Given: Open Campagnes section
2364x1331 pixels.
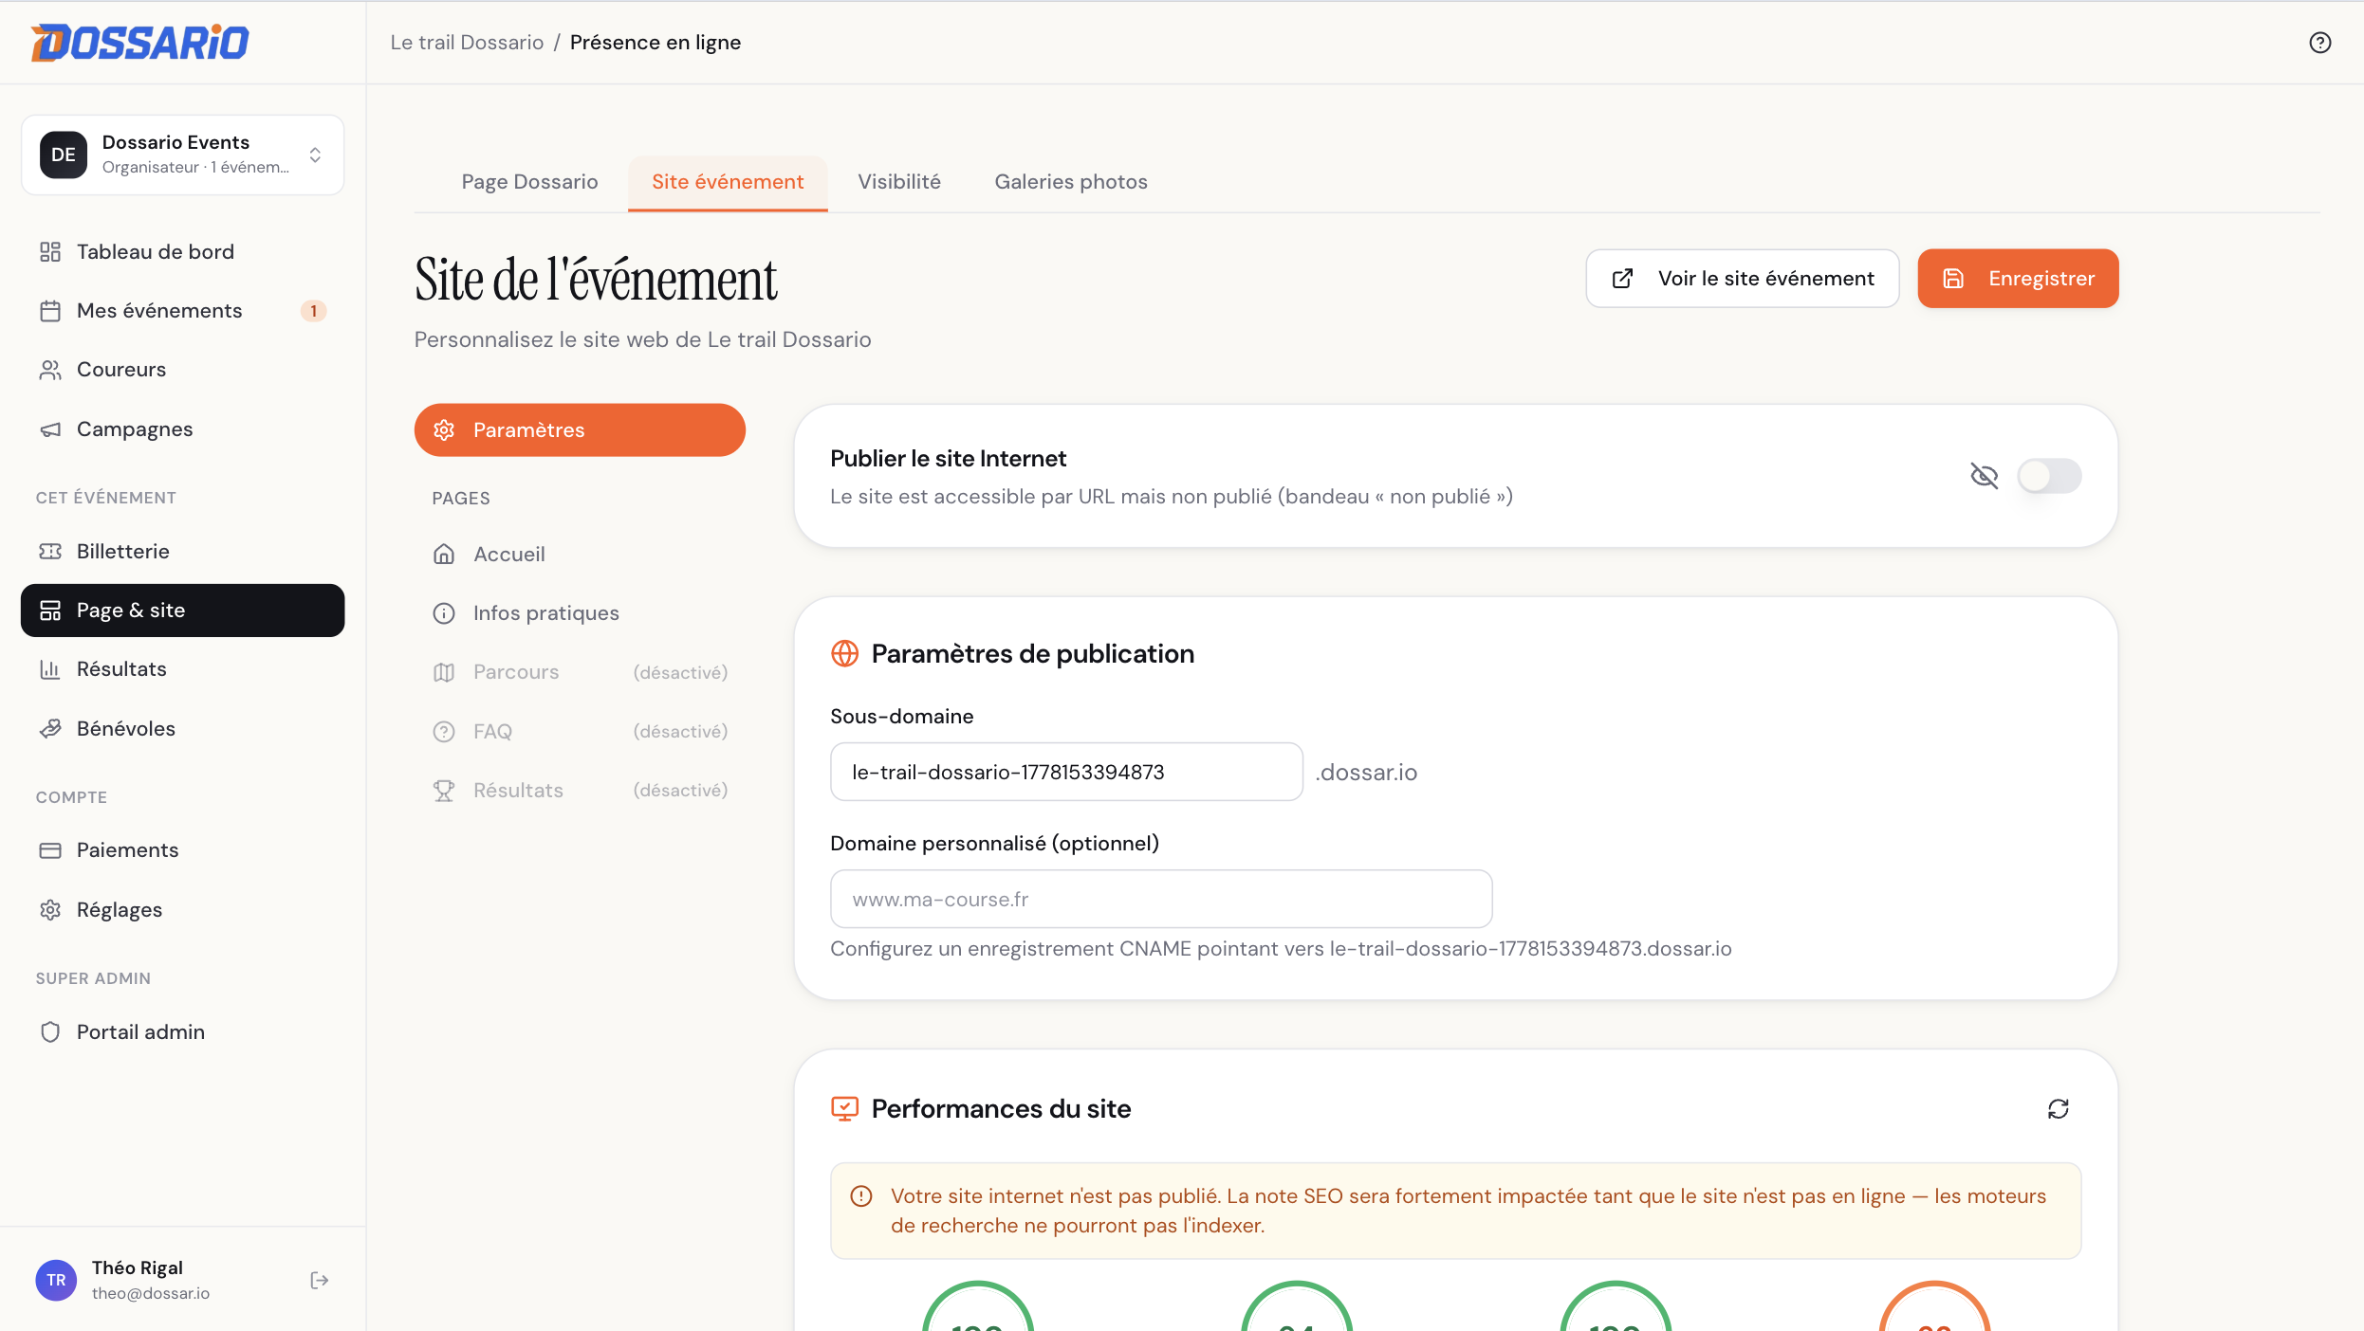Looking at the screenshot, I should point(182,429).
